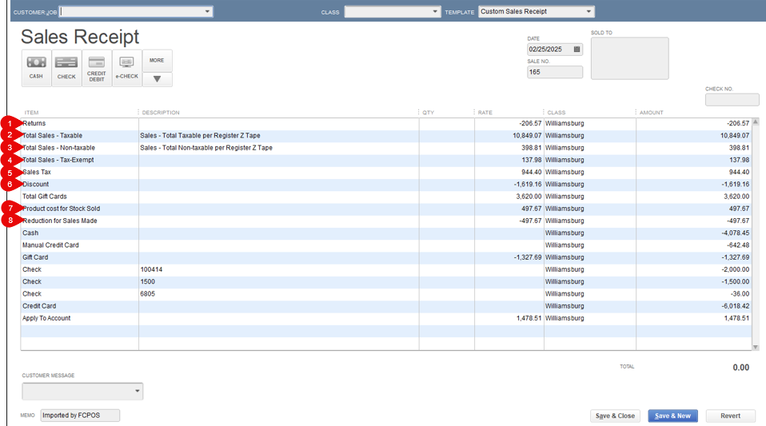Expand the Customer Message dropdown

(x=138, y=392)
